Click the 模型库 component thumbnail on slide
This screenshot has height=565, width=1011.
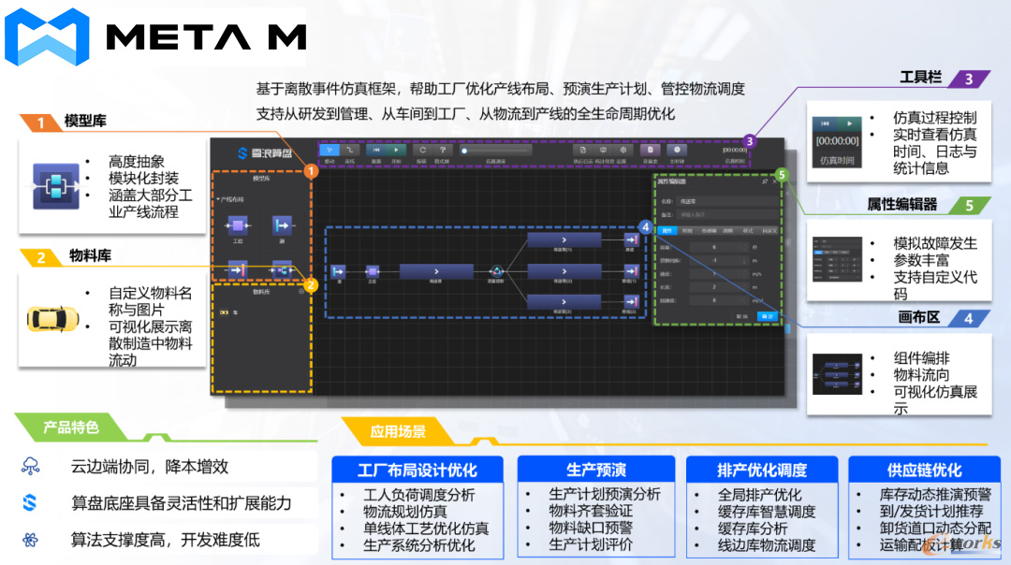pos(56,187)
